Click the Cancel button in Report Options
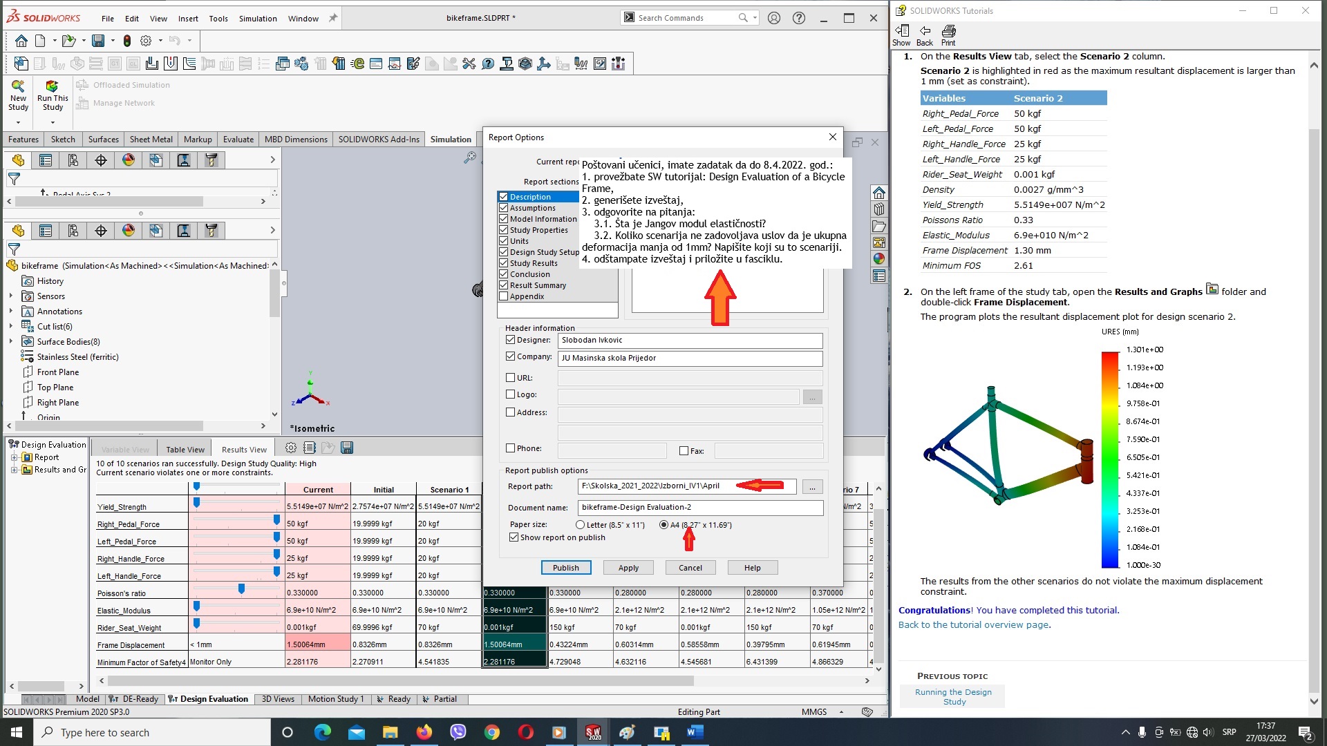The width and height of the screenshot is (1327, 746). (x=690, y=568)
